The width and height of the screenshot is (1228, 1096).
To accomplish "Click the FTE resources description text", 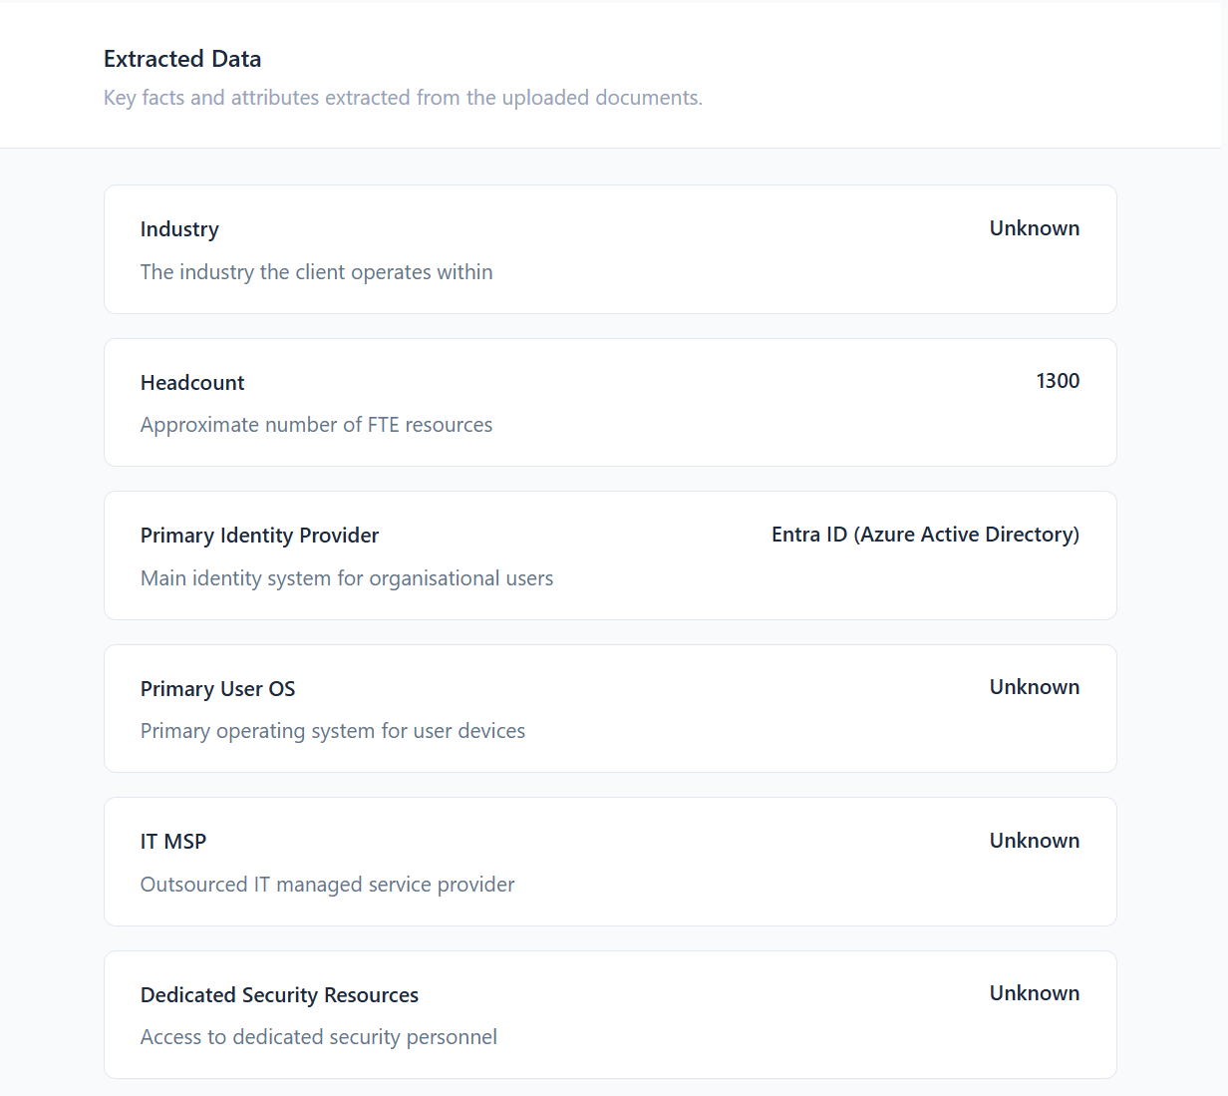I will coord(316,424).
